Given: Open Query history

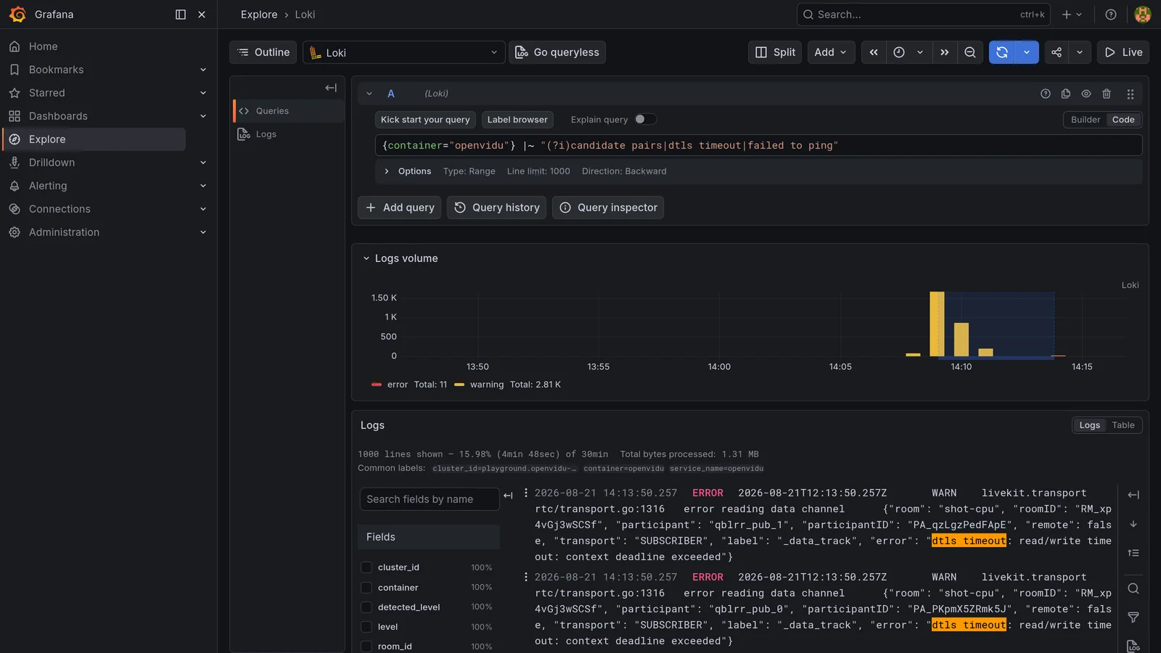Looking at the screenshot, I should pos(496,208).
